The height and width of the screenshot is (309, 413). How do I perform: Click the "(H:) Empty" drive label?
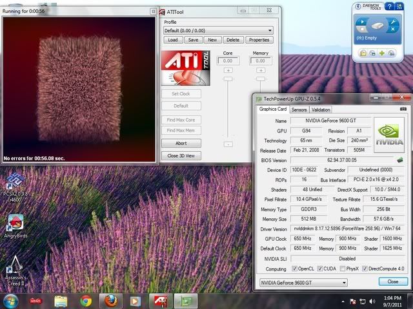367,38
